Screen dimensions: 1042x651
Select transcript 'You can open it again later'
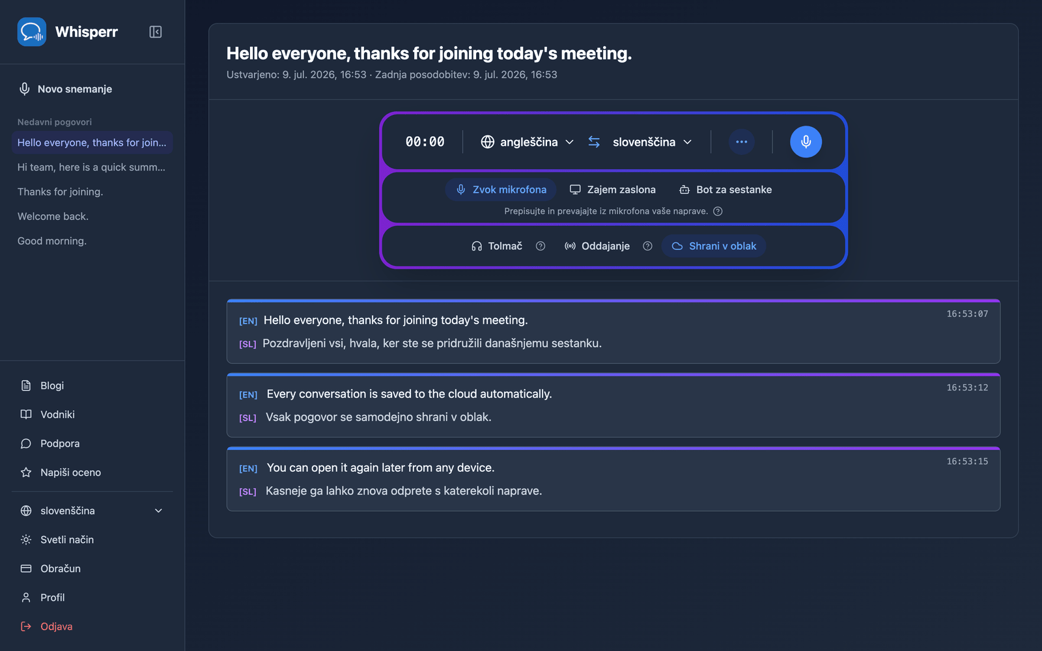click(380, 468)
